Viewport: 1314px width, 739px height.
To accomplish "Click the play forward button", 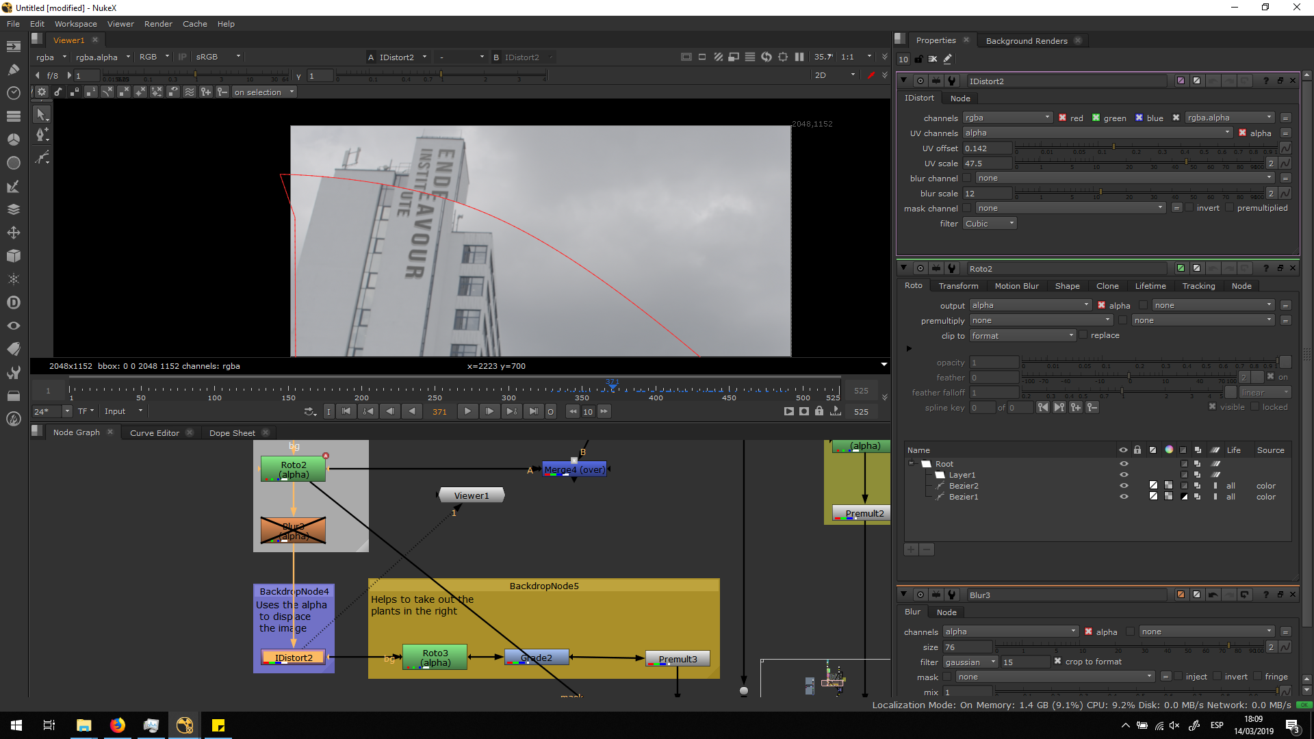I will click(467, 411).
